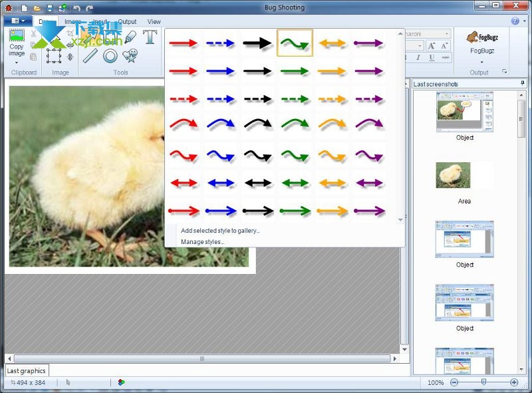Switch to the Output ribbon tab
This screenshot has height=393, width=532.
tap(127, 21)
